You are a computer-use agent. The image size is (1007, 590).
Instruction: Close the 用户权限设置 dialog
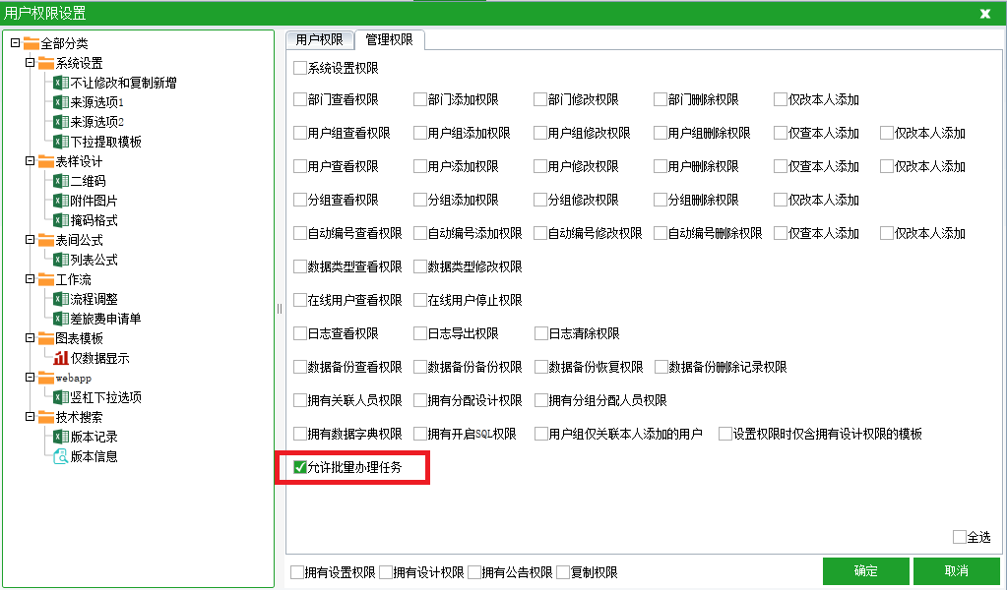point(985,13)
